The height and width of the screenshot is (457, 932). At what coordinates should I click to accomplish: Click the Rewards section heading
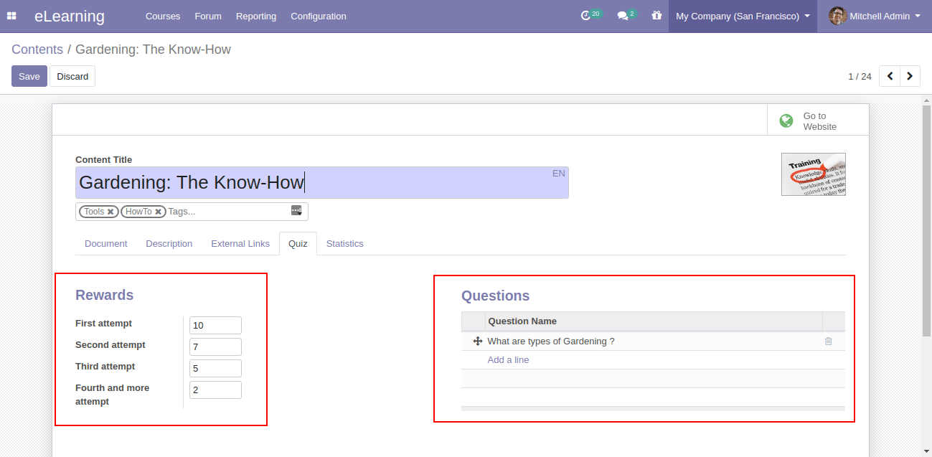[x=105, y=295]
